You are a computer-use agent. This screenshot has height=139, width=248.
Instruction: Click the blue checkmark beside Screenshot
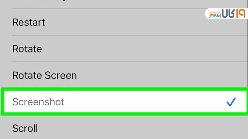tap(231, 102)
